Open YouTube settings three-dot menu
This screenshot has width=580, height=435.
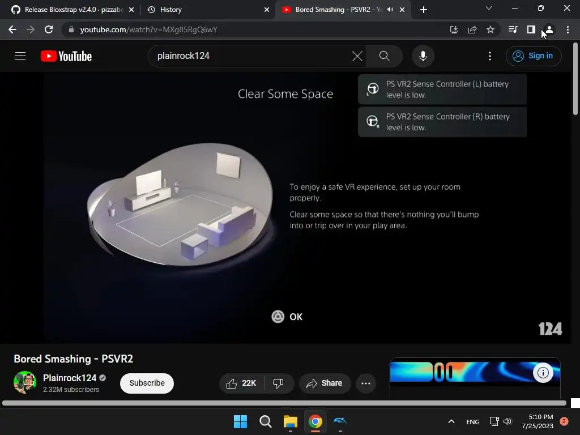point(490,56)
